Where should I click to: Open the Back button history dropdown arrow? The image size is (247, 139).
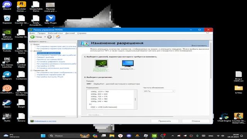45,37
